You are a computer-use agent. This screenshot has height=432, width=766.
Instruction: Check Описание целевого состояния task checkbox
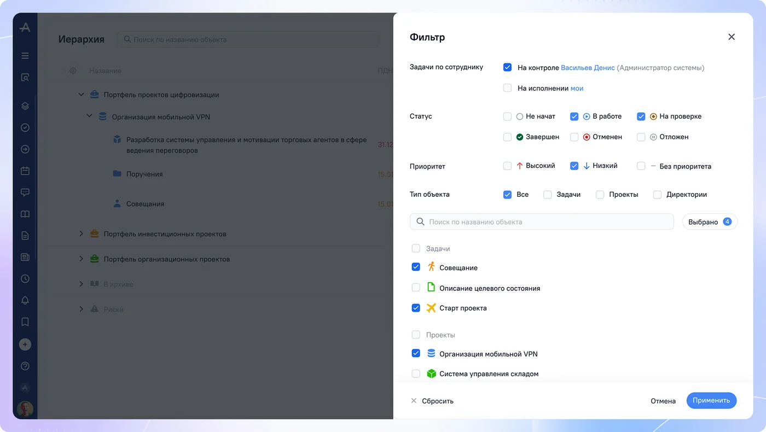pyautogui.click(x=416, y=288)
